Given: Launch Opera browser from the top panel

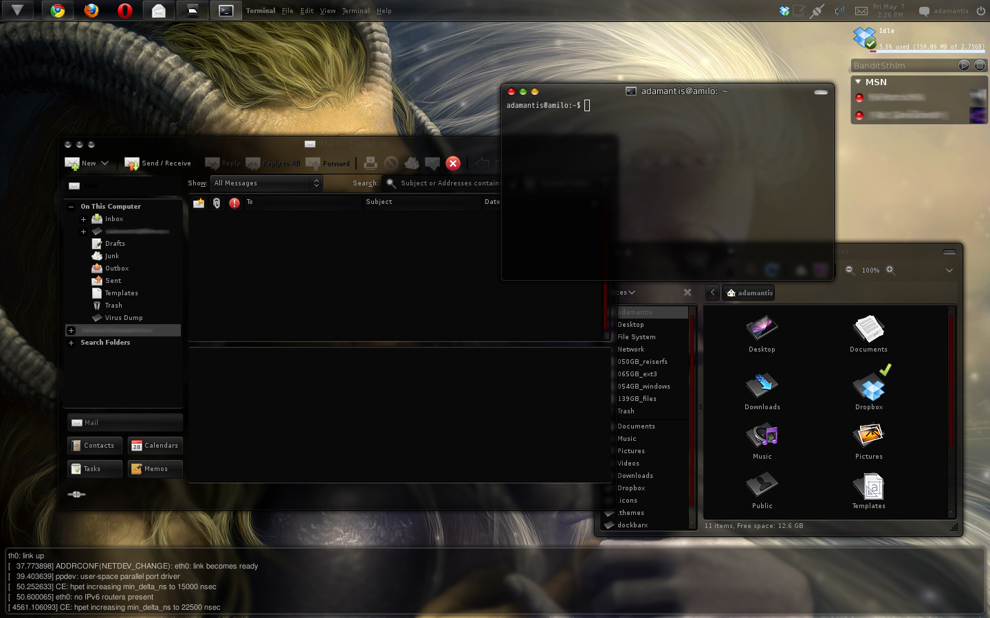Looking at the screenshot, I should tap(124, 10).
